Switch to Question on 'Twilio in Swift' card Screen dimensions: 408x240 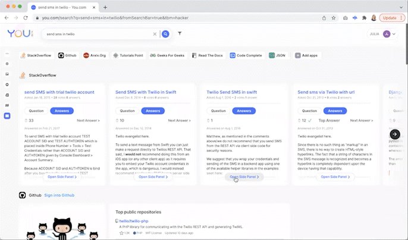(x=127, y=110)
